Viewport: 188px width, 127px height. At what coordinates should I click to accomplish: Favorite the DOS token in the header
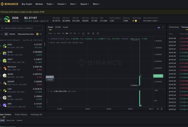pyautogui.click(x=1, y=19)
